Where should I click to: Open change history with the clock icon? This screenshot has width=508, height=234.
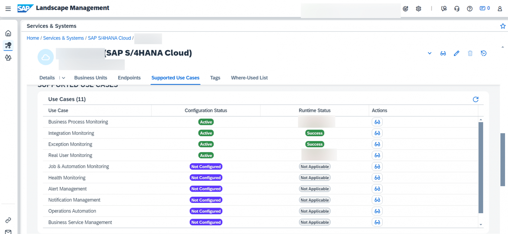[484, 53]
